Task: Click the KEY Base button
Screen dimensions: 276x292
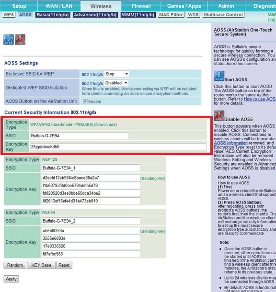Action: [41, 265]
